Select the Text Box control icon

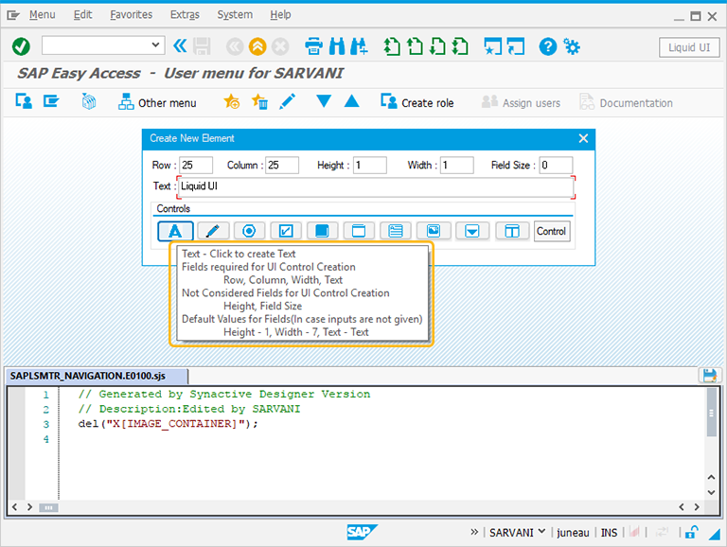[x=396, y=231]
